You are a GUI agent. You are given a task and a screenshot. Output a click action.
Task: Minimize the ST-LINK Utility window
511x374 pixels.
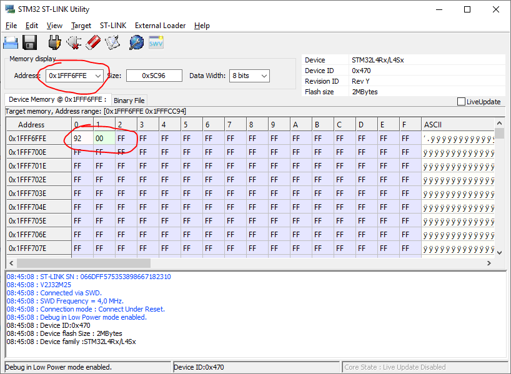(x=439, y=9)
